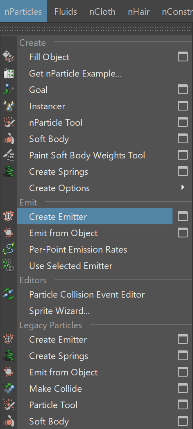The image size is (193, 429).
Task: Click the dotted tear-off menu bar
Action: pyautogui.click(x=96, y=29)
